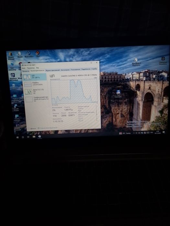This screenshot has height=226, width=170.
Task: Open the Windows Start menu
Action: tap(17, 138)
